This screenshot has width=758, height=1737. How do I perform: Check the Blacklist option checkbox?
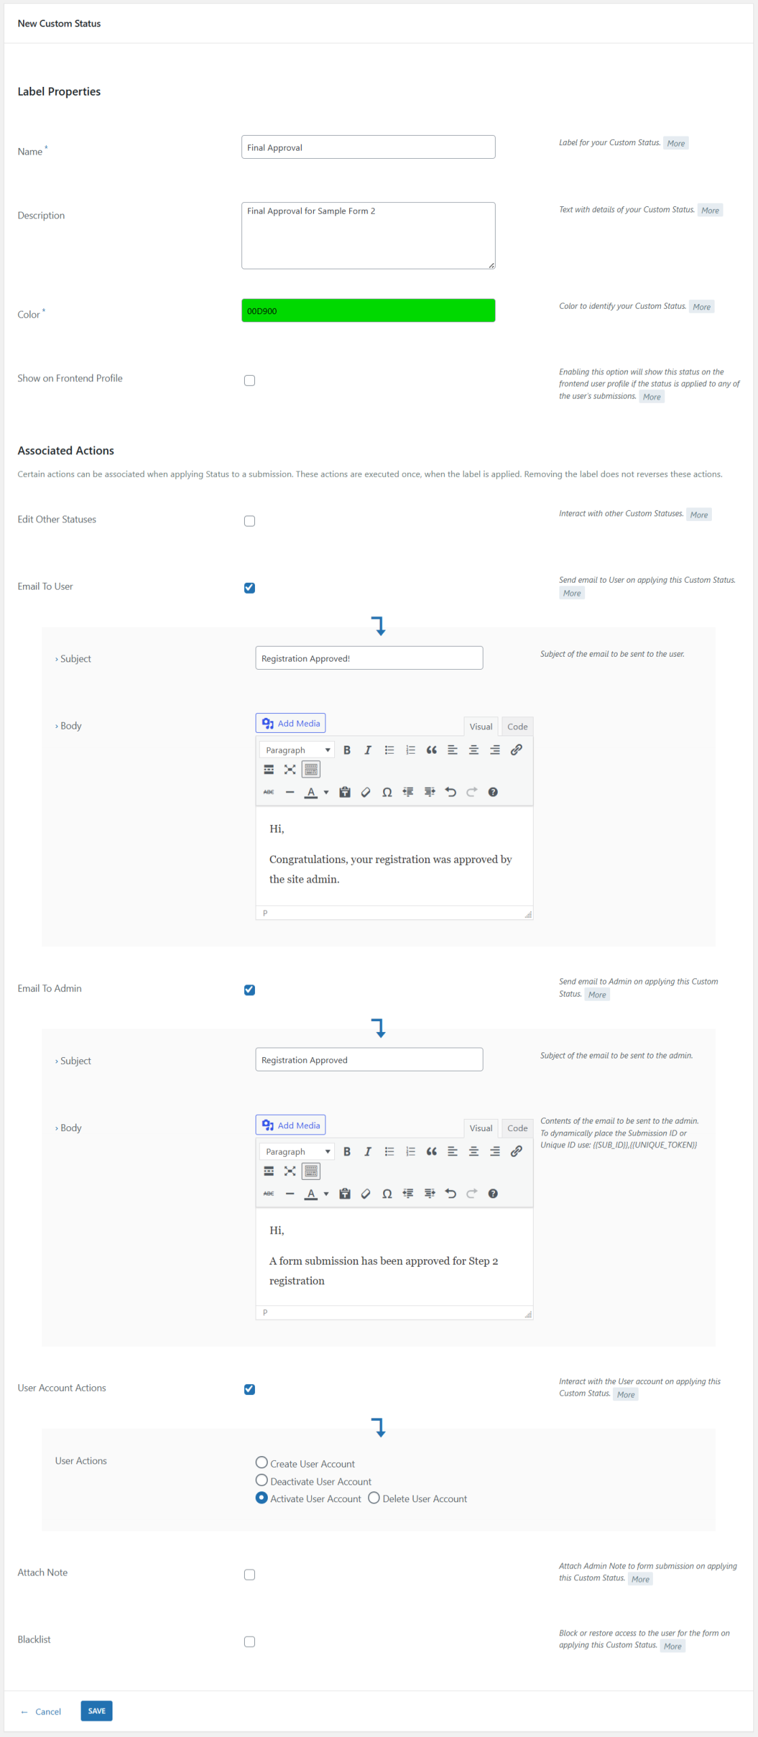250,1641
